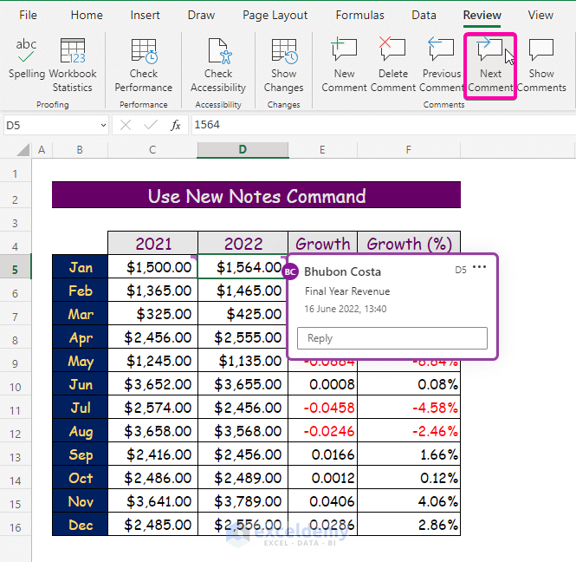The image size is (576, 562).
Task: Click the 2022 column heading cell
Action: pyautogui.click(x=243, y=243)
